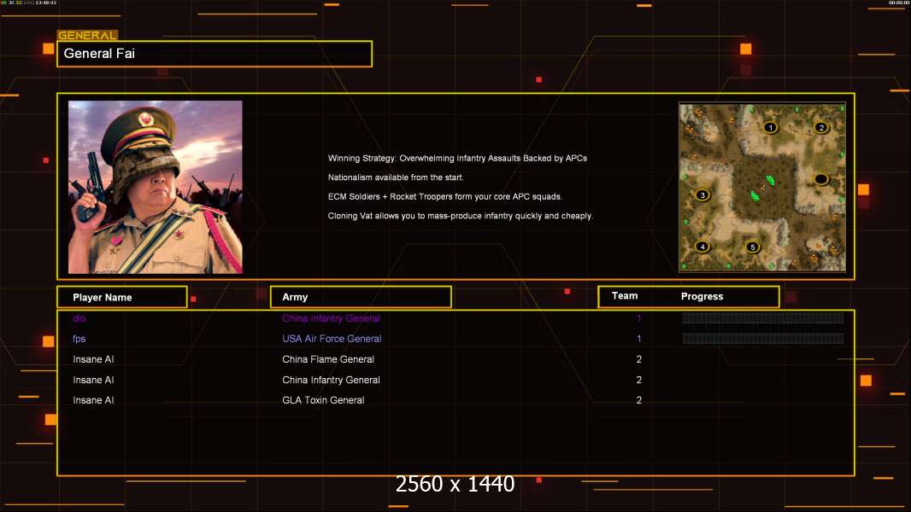Click the Insane AI in GLA Toxin General row

(93, 400)
